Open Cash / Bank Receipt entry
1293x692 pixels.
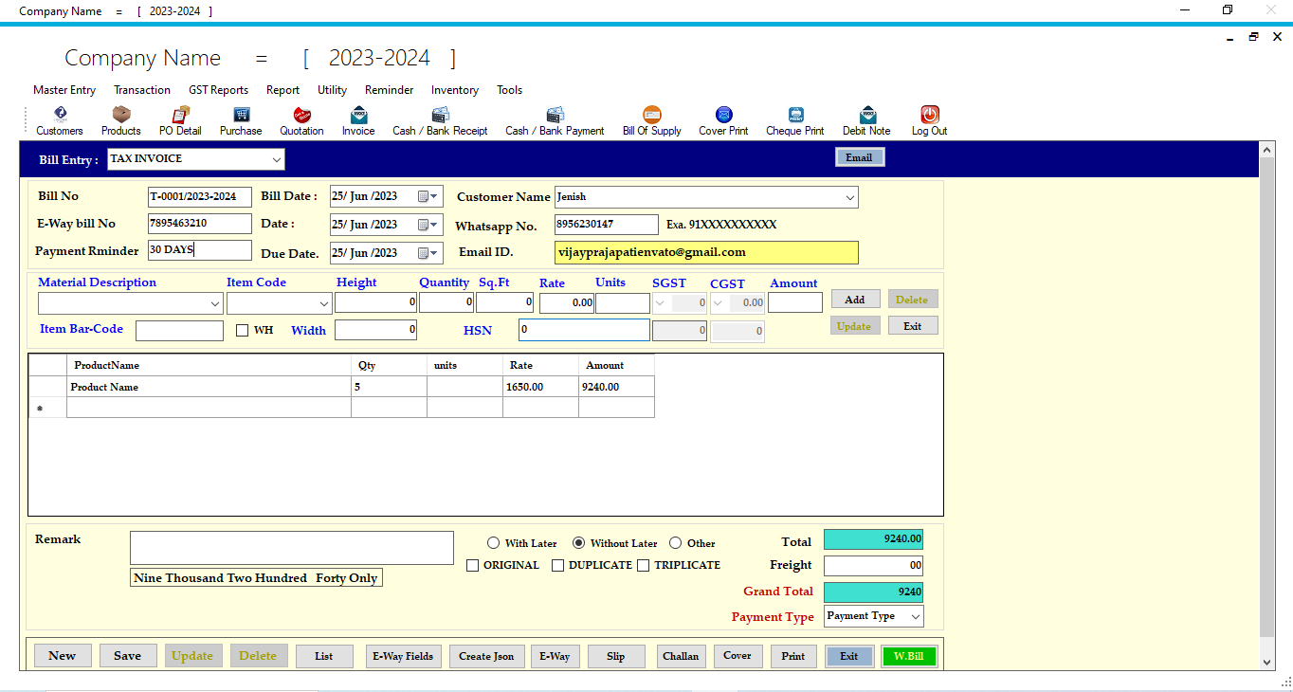tap(440, 120)
